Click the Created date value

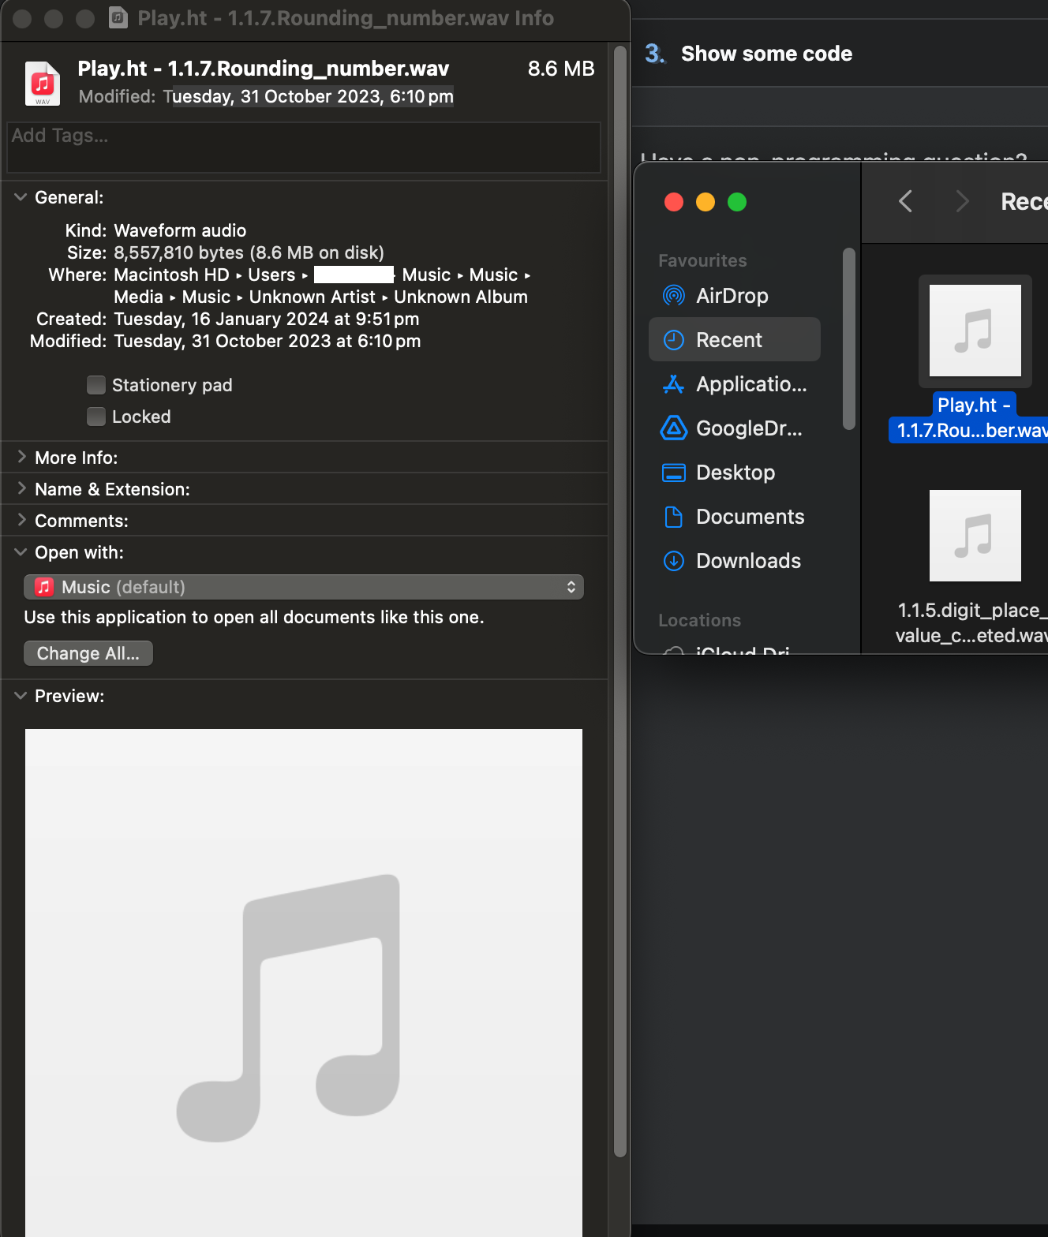pos(267,319)
